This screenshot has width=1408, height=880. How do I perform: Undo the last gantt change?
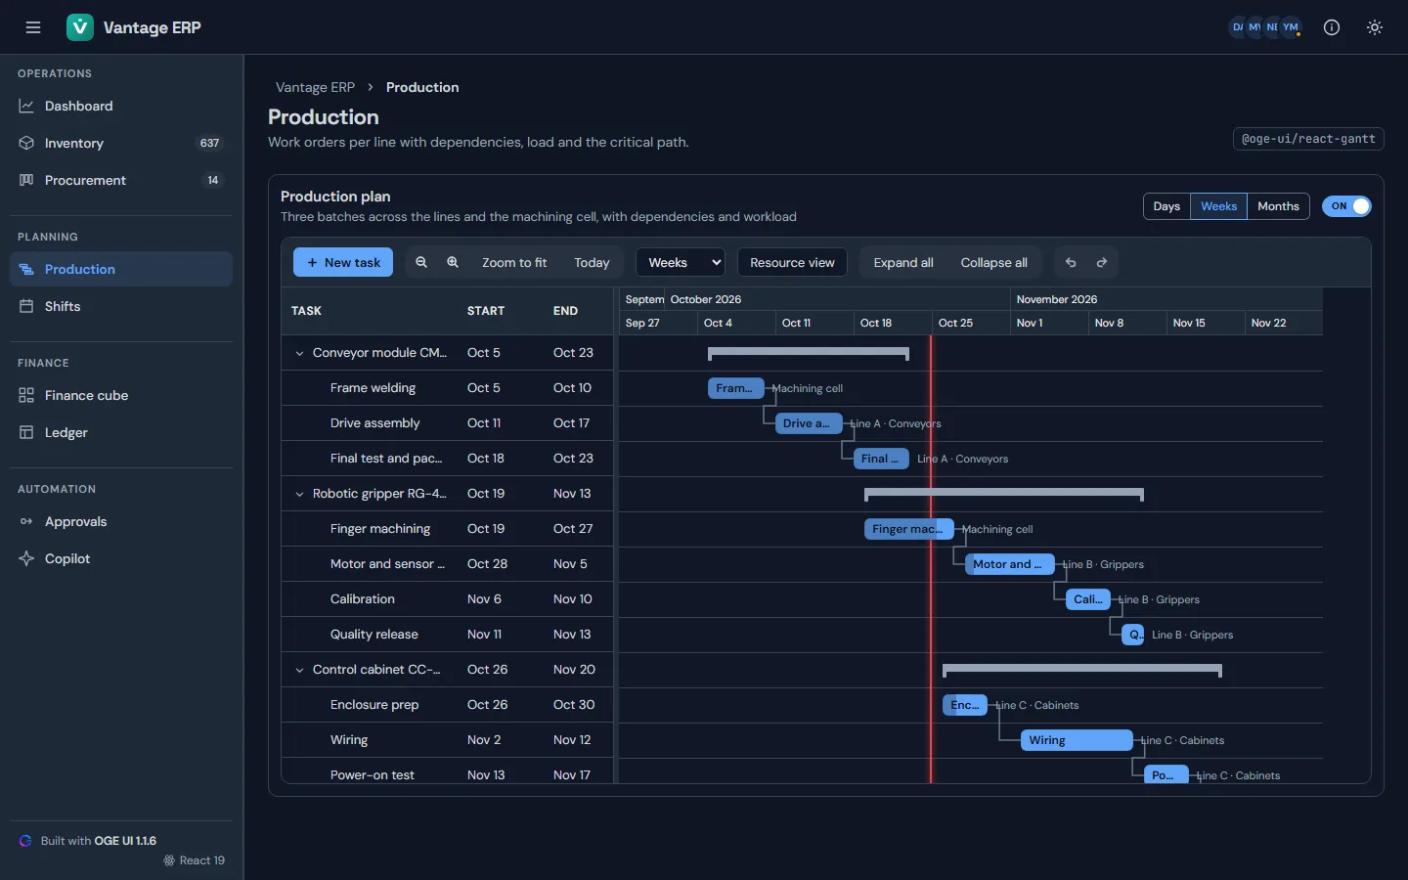click(1071, 262)
